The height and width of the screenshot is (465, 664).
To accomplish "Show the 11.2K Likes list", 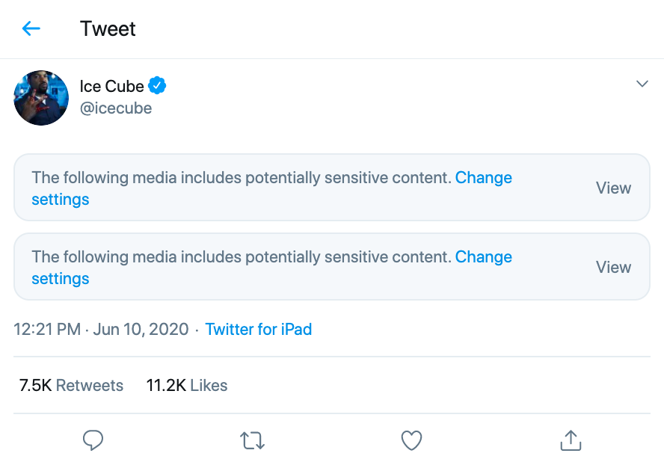I will pyautogui.click(x=187, y=386).
